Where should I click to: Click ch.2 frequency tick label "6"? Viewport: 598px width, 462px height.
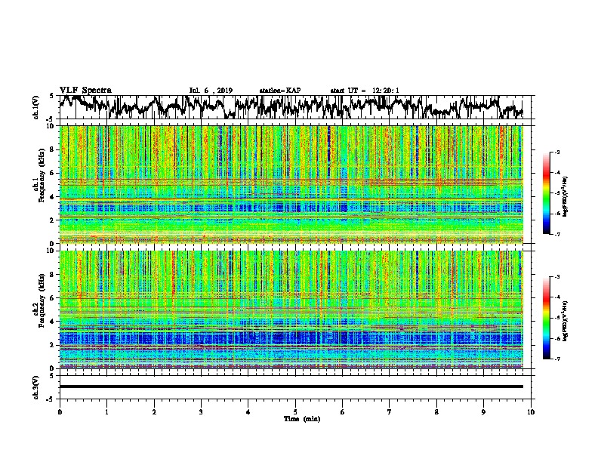[x=53, y=298]
